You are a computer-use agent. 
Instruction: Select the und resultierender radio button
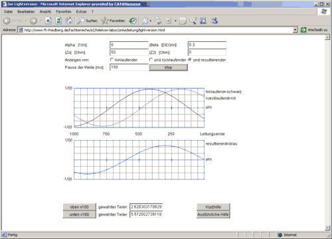[x=190, y=60]
